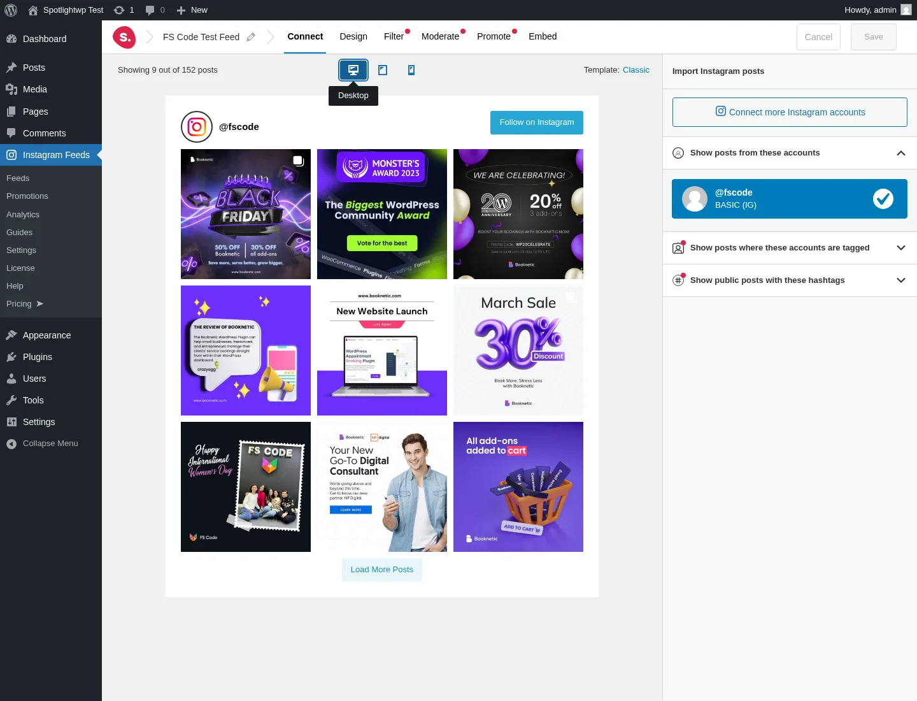Click Connect more Instagram accounts
The width and height of the screenshot is (917, 701).
[790, 112]
